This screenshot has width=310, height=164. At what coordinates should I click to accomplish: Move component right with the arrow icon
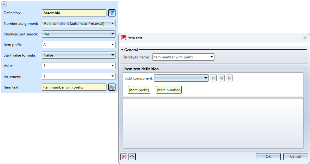229,78
